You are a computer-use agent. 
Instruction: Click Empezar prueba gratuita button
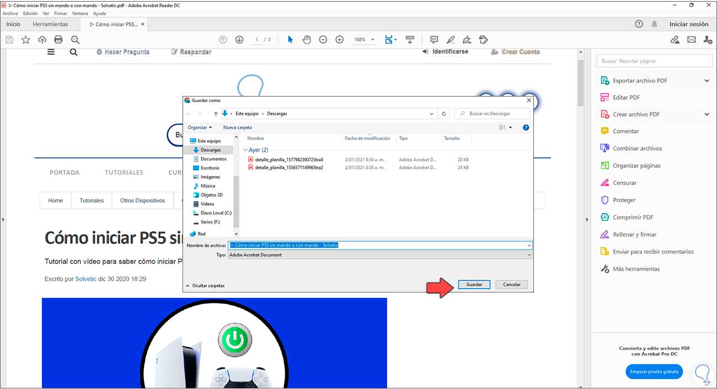coord(654,371)
